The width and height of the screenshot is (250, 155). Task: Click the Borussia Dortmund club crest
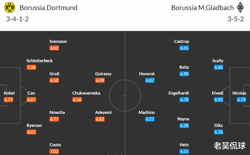pos(10,8)
